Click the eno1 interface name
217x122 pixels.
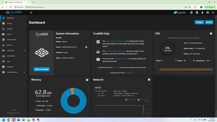98,88
